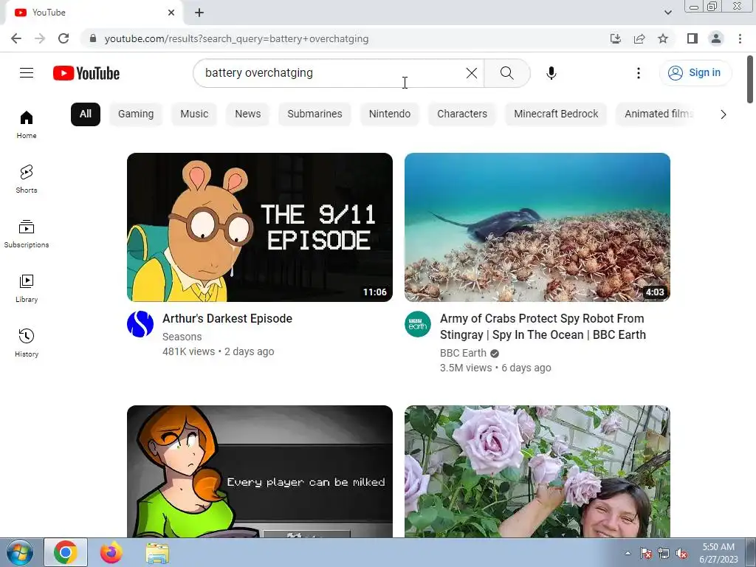This screenshot has width=756, height=567.
Task: Select the Music filter chip
Action: 194,114
